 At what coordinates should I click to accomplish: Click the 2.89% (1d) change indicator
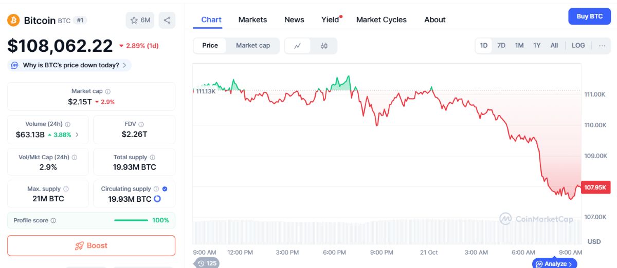(139, 46)
